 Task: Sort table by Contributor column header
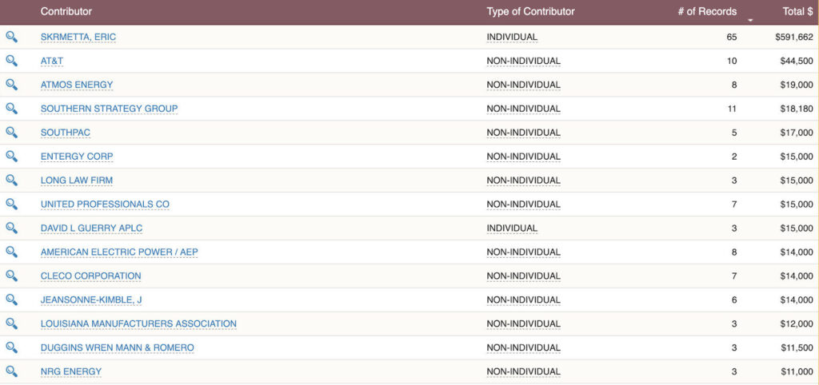66,12
